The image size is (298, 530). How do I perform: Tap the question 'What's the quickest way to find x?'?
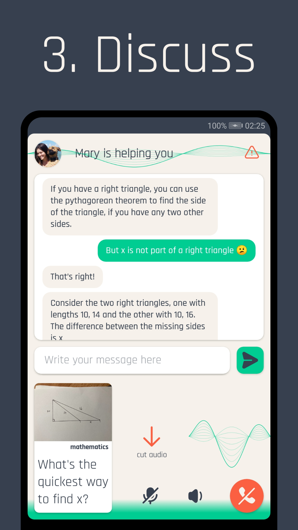tap(73, 482)
